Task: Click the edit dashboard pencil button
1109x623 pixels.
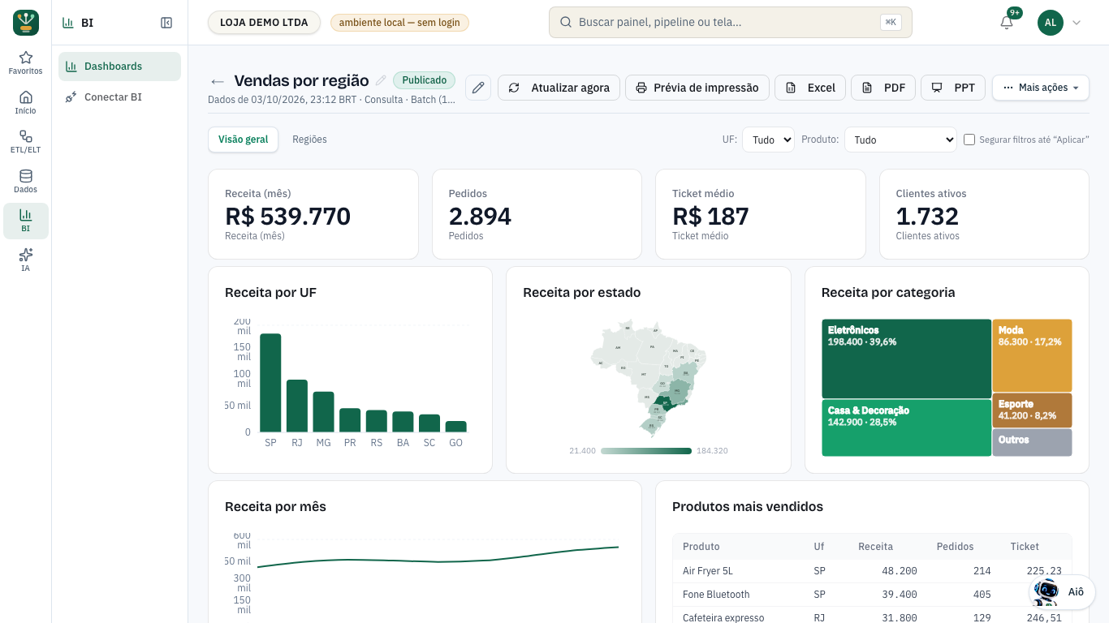Action: (x=478, y=88)
